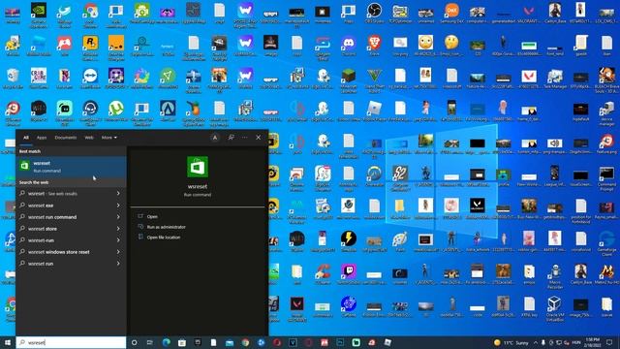Click the large wsreset Store icon in details pane
Image resolution: width=620 pixels, height=349 pixels.
point(198,167)
